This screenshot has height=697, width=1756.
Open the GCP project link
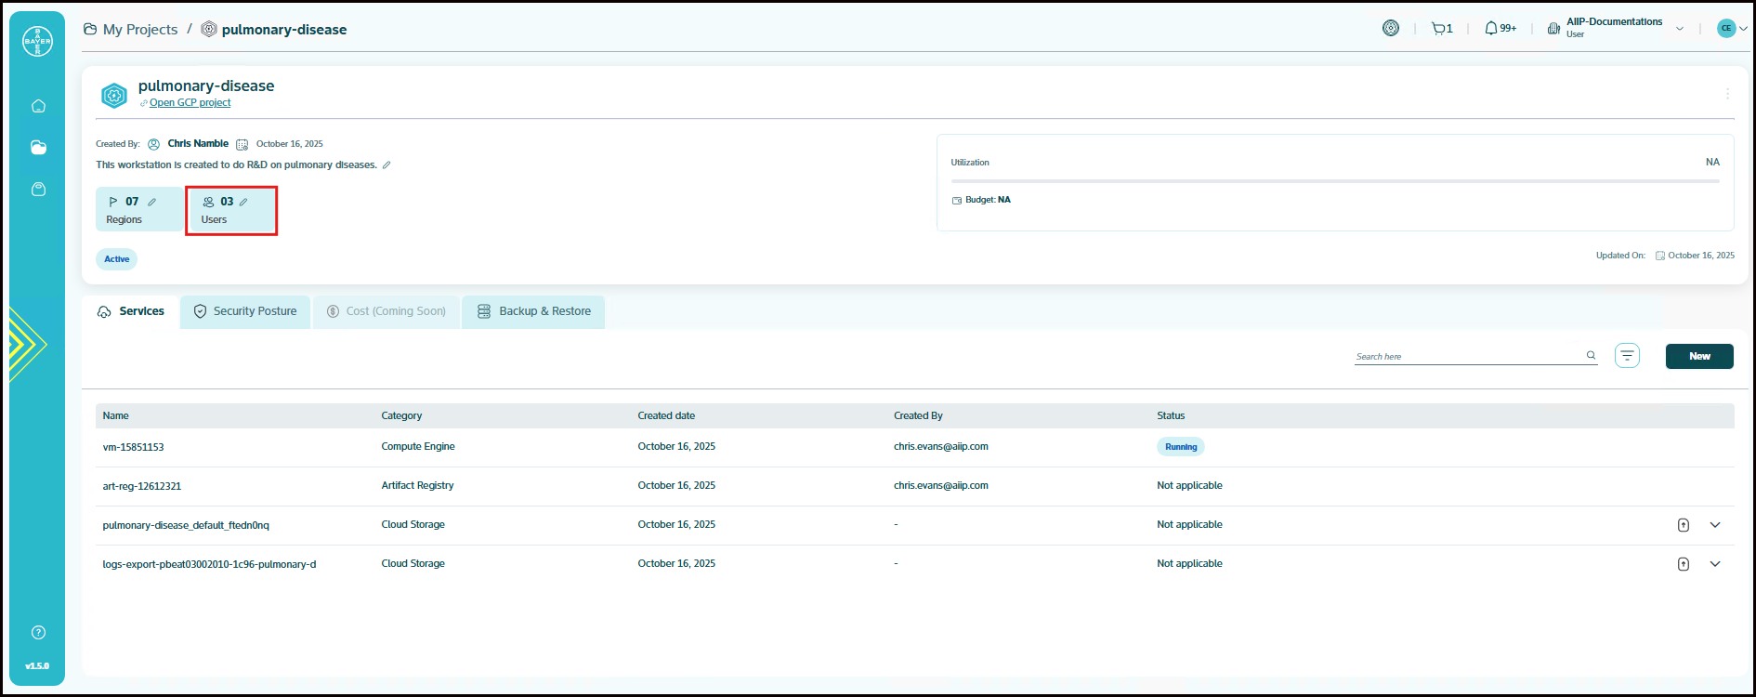coord(190,103)
